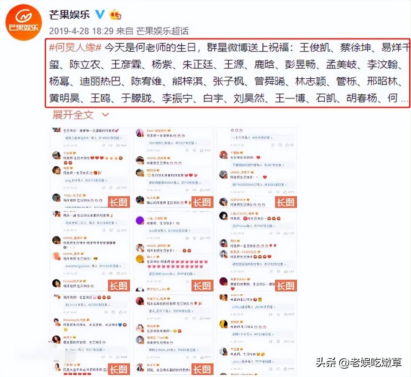Viewport: 411px width, 377px height.
Task: Open the top-middle comment screenshot thumbnail
Action: coord(173,168)
